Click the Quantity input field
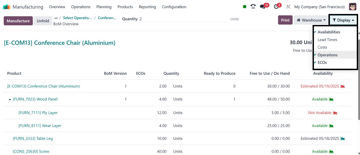The image size is (360, 155). click(183, 19)
